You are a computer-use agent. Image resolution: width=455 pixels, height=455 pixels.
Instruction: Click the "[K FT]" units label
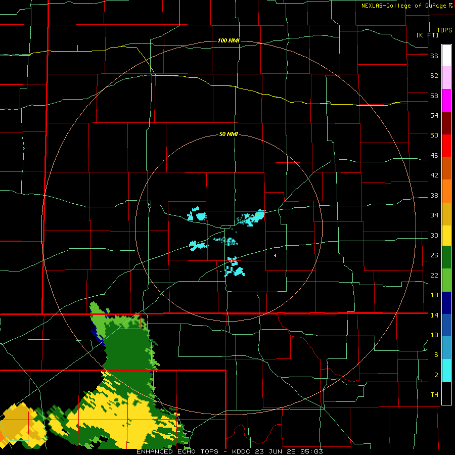tap(427, 35)
